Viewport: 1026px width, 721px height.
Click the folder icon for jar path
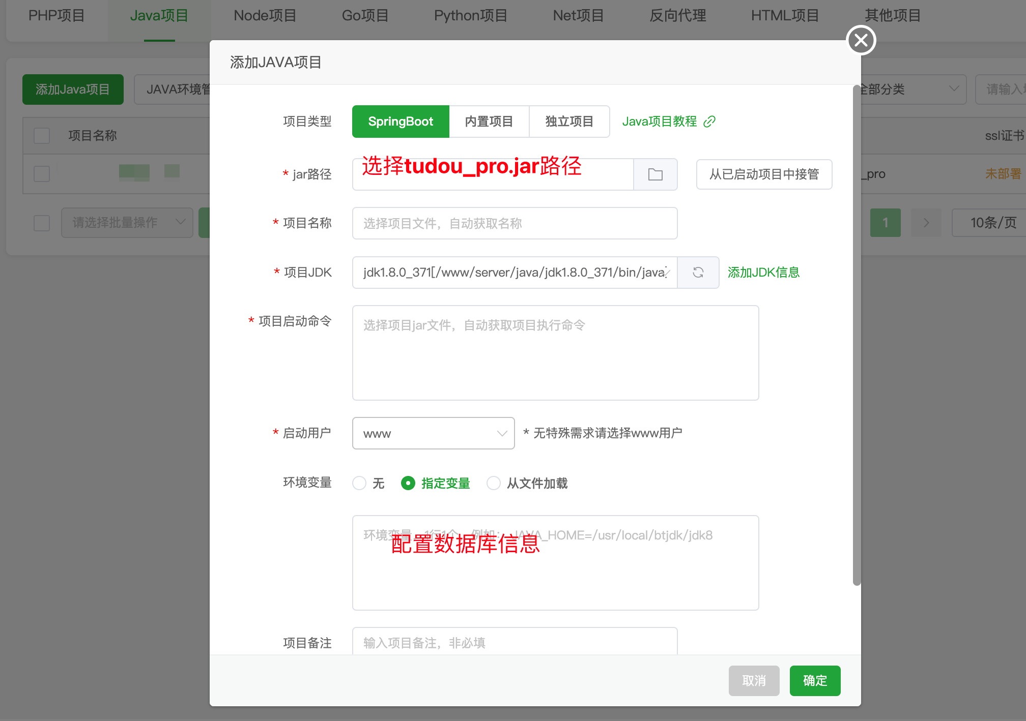coord(655,174)
